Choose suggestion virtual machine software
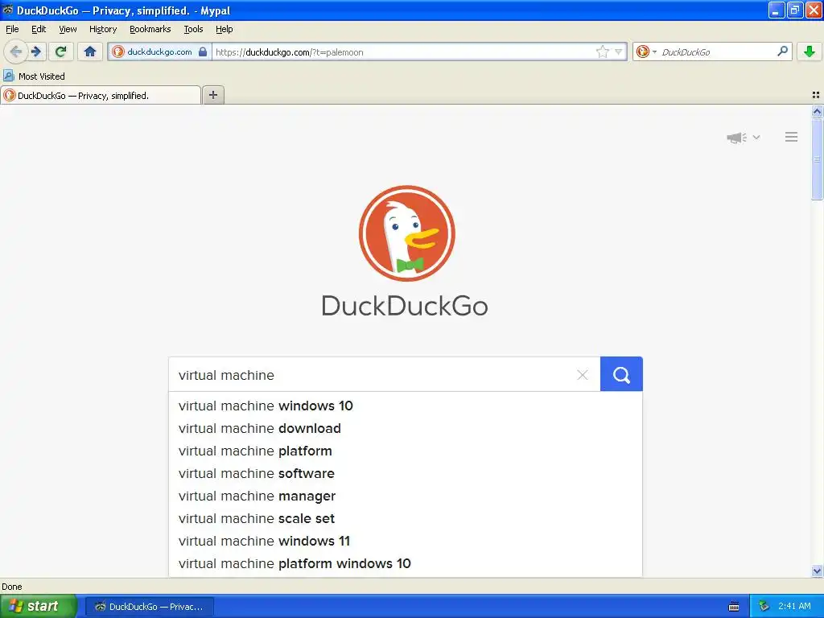This screenshot has width=824, height=618. coord(406,473)
